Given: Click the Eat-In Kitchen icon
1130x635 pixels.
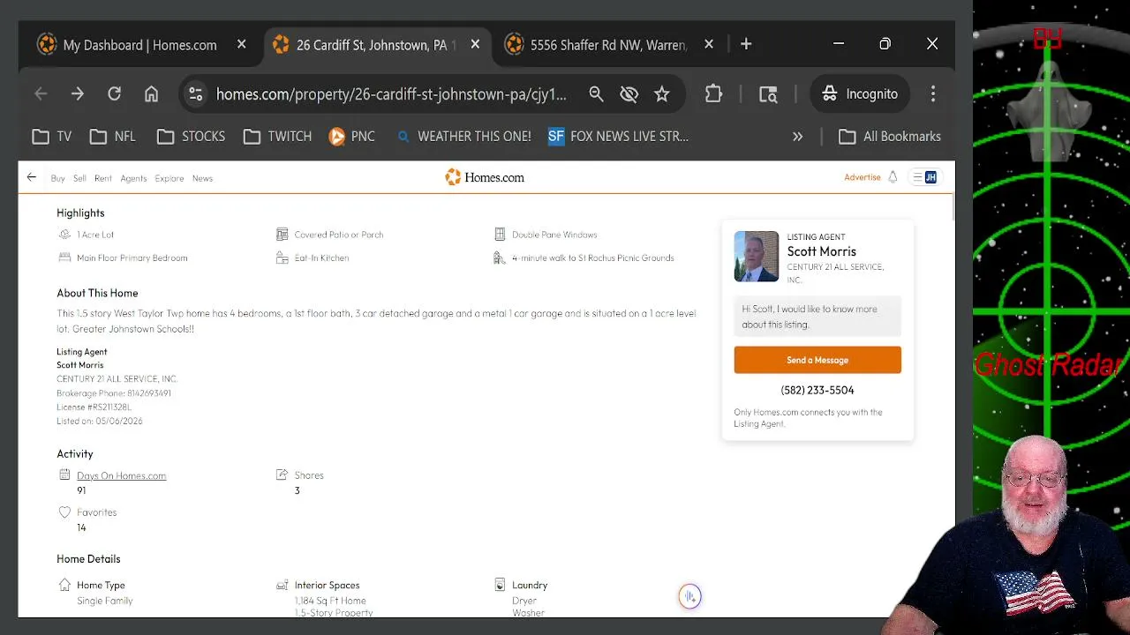Looking at the screenshot, I should coord(282,258).
